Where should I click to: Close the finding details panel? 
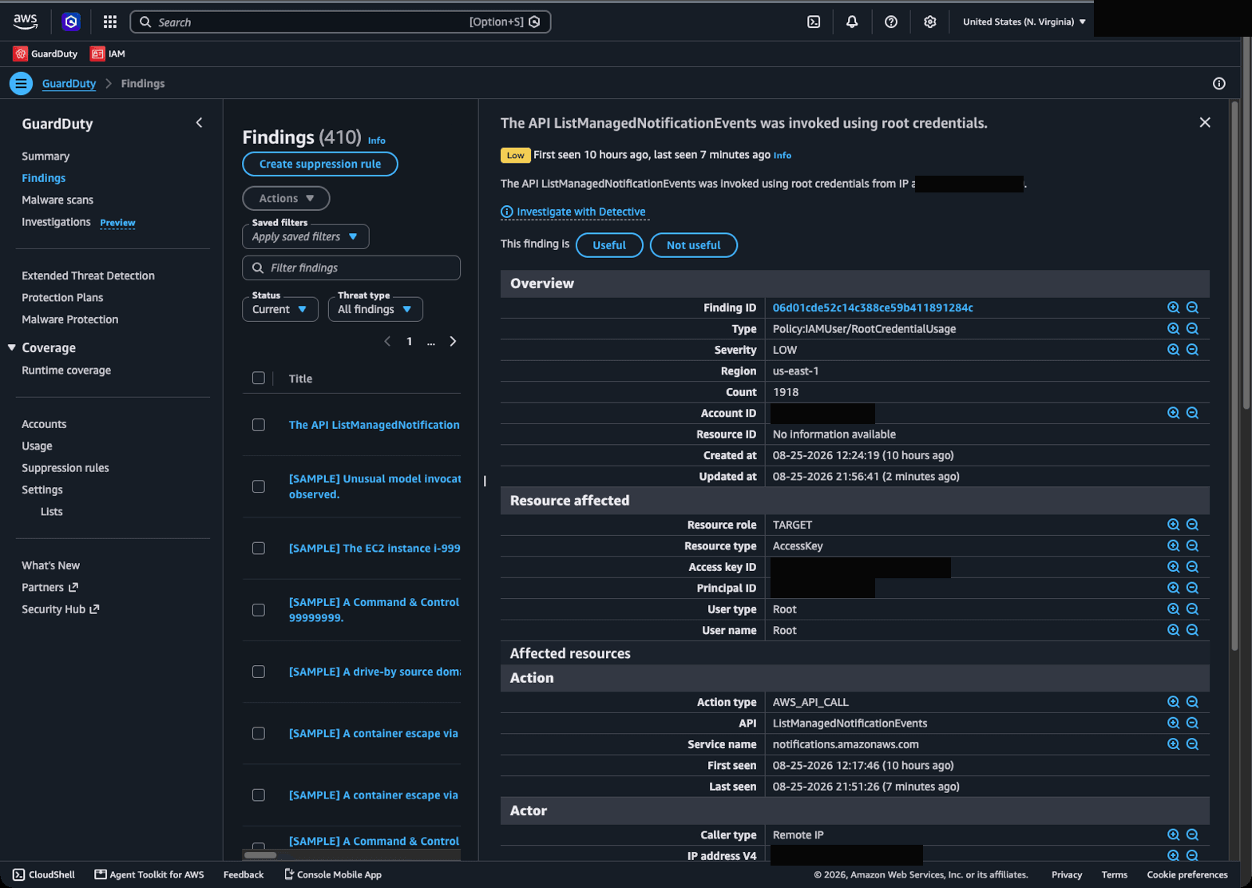[x=1205, y=122]
